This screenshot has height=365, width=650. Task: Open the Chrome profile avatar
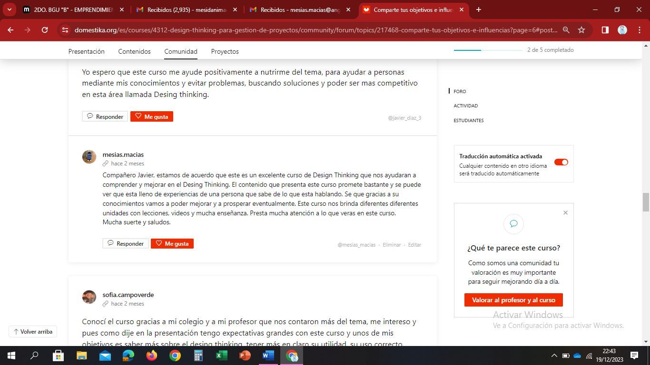pos(622,30)
